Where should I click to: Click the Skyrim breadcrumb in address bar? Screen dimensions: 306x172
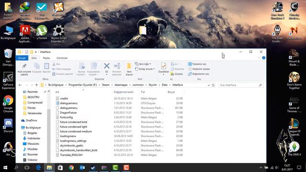(x=153, y=85)
